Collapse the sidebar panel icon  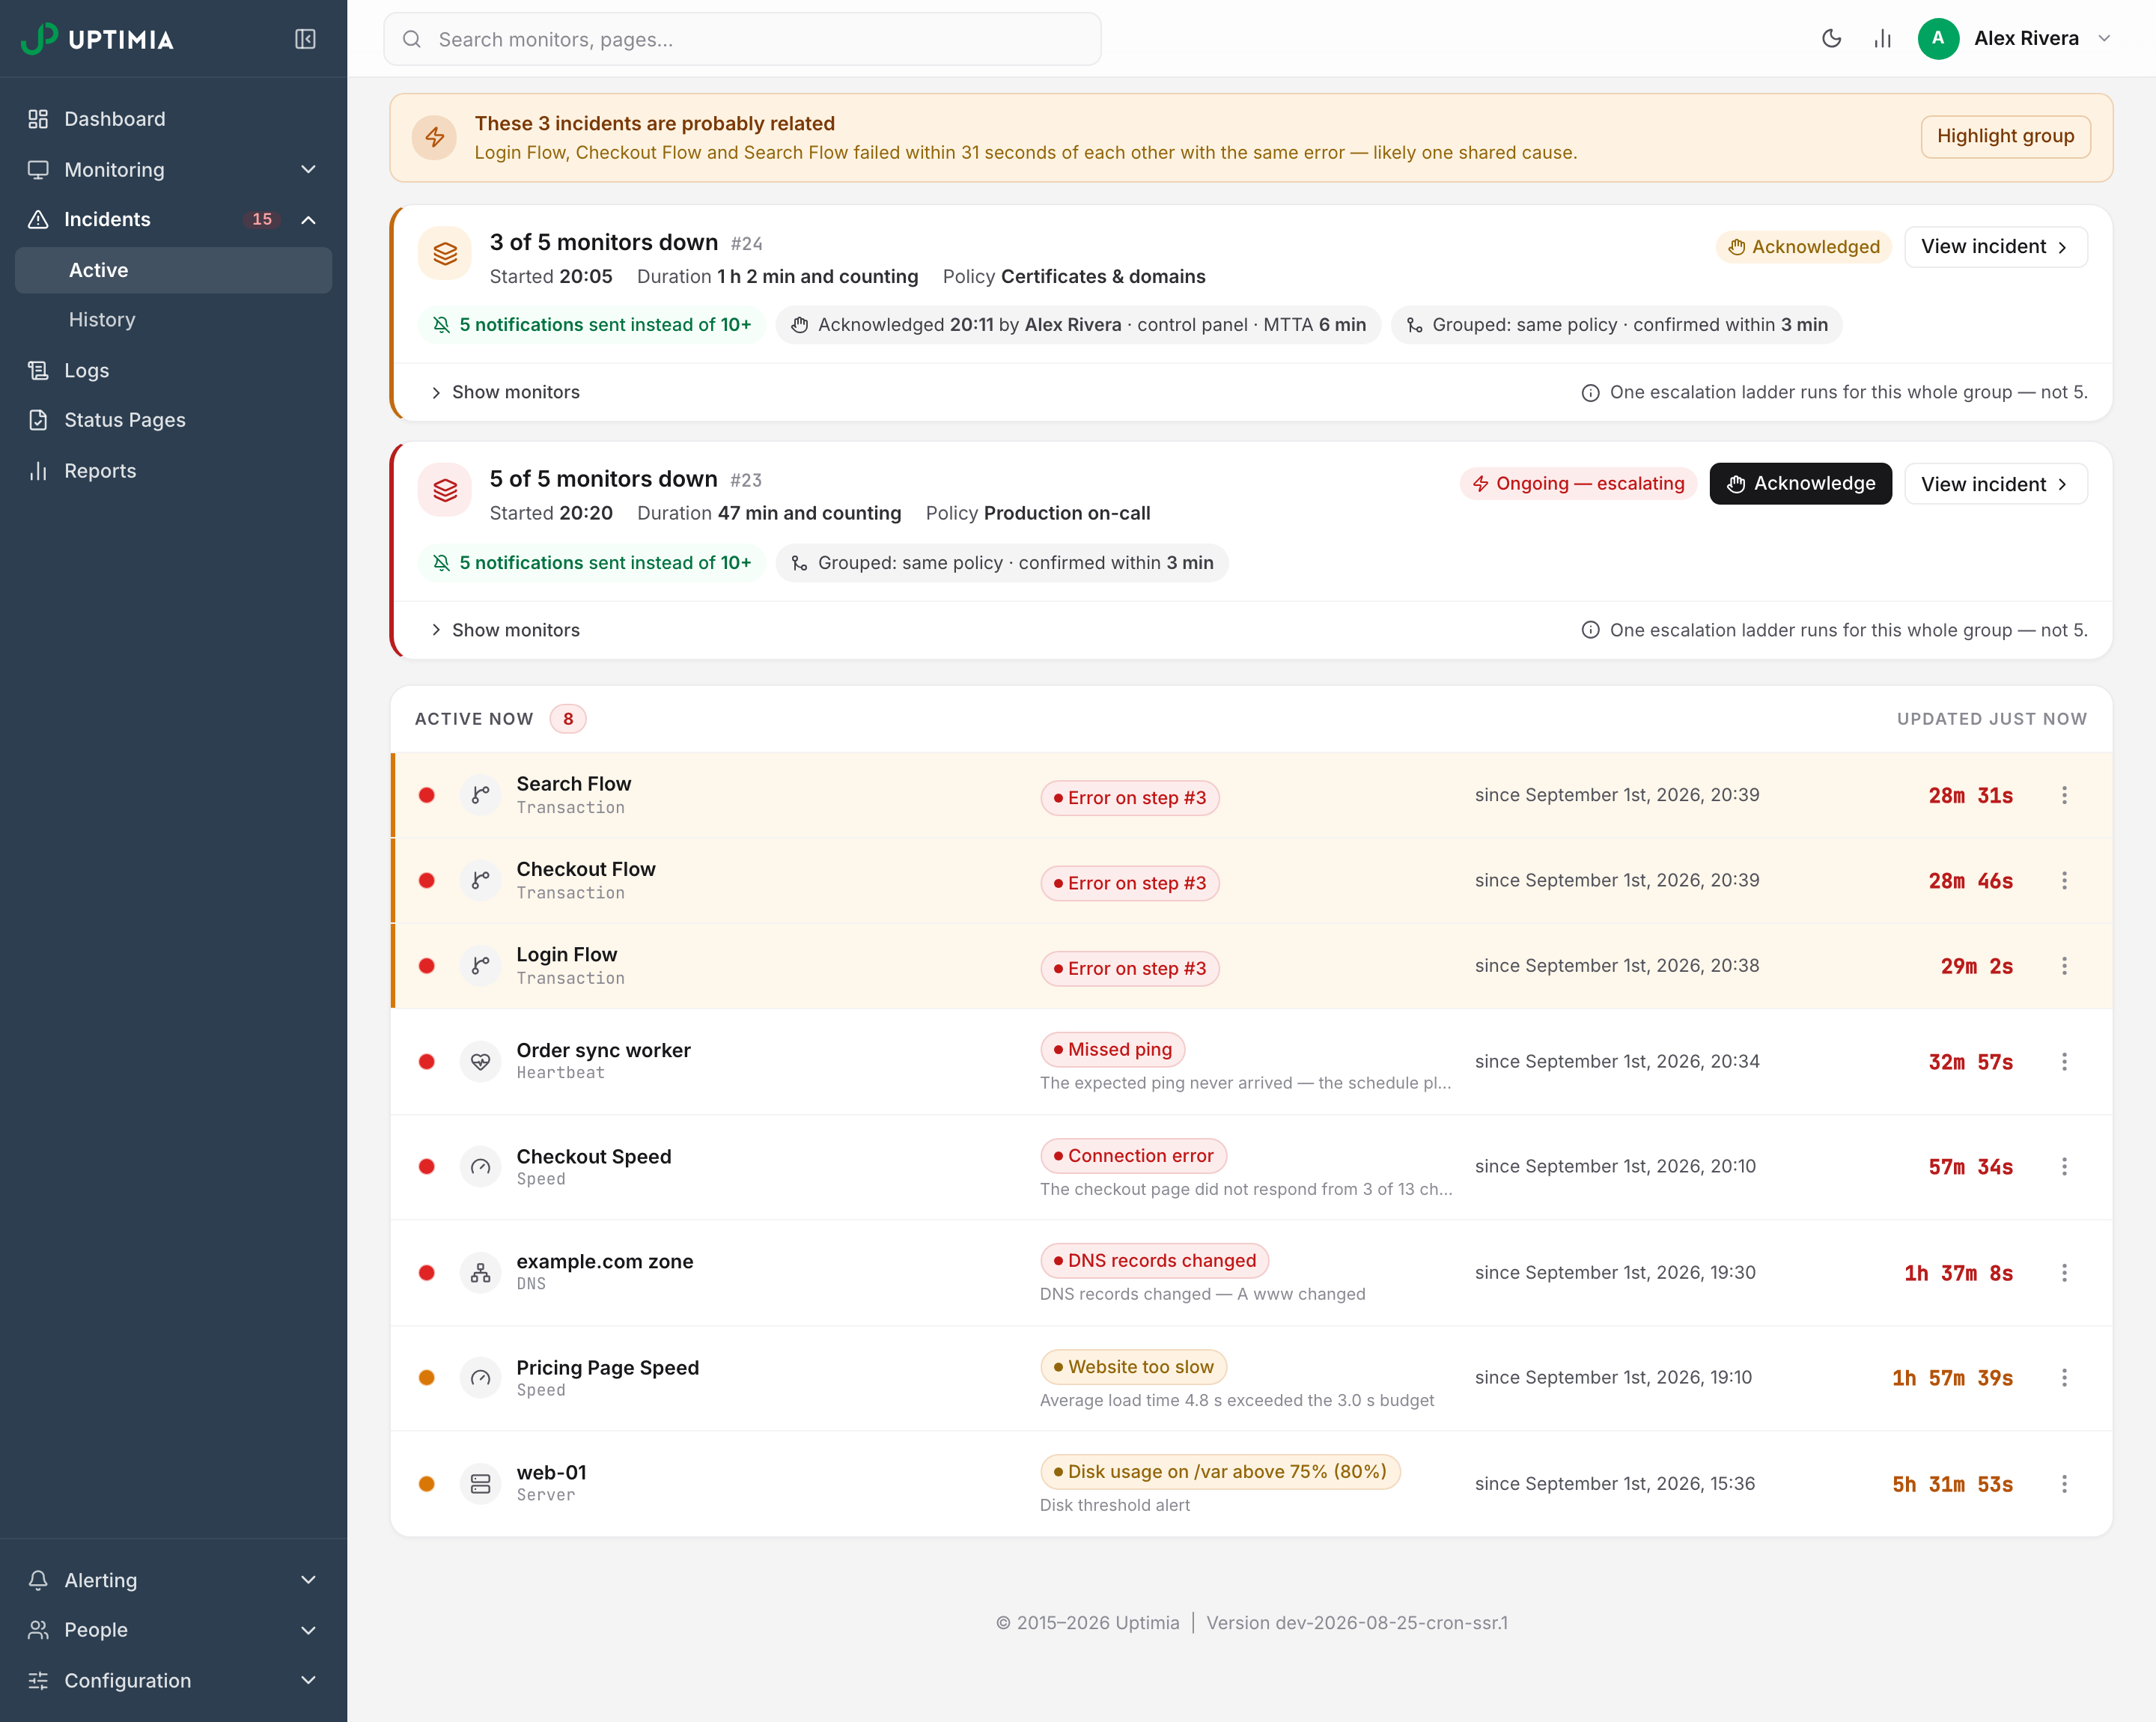(x=305, y=39)
